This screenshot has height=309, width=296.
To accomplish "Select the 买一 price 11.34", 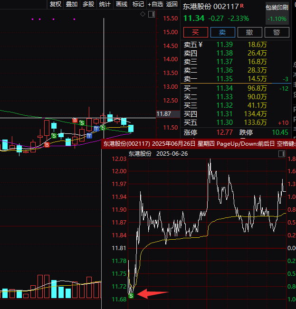I will [x=225, y=88].
